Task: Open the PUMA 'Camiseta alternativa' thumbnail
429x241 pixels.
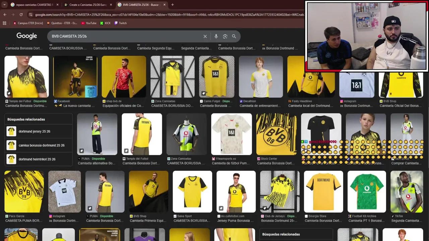Action: point(97,134)
